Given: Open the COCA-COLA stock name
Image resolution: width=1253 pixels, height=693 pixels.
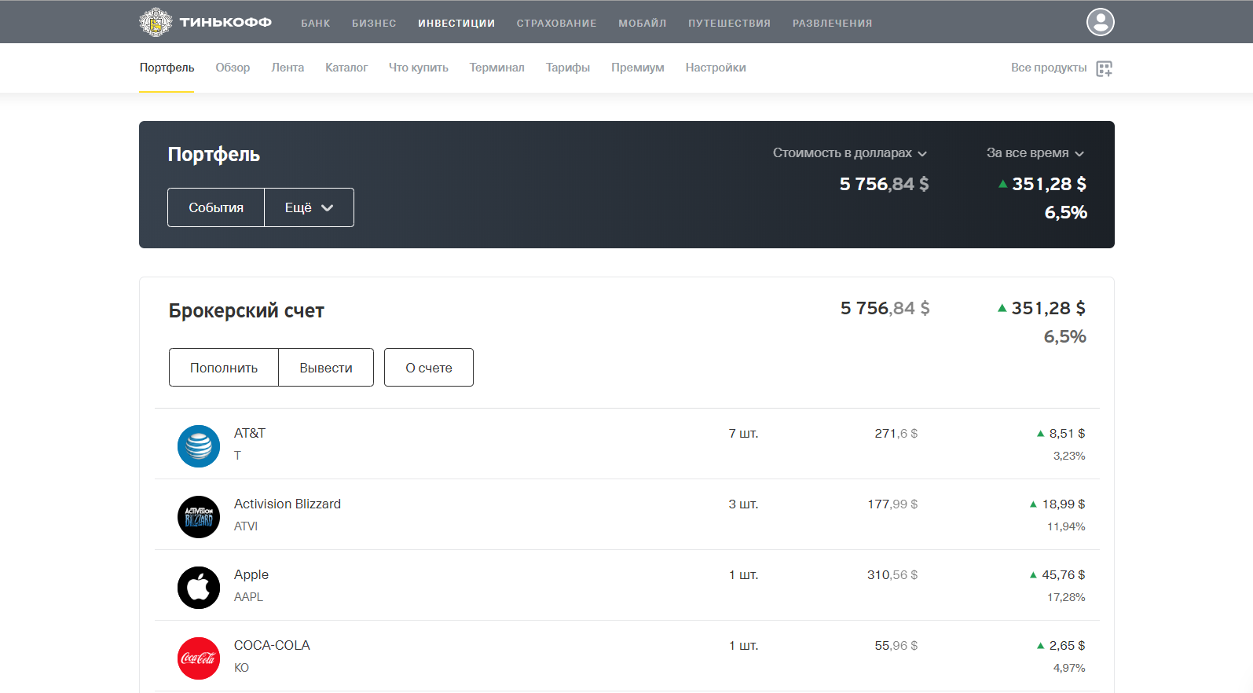Looking at the screenshot, I should [x=272, y=645].
